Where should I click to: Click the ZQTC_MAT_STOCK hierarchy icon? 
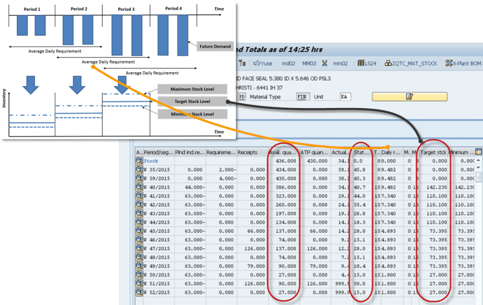point(389,63)
